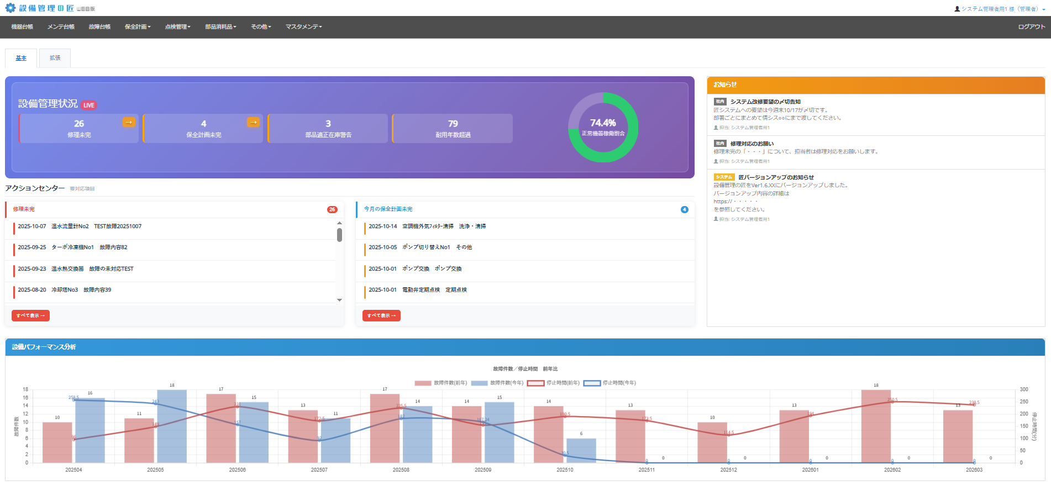The width and height of the screenshot is (1051, 491).
Task: Click the scroll-down arrow in the 修理未完 list
Action: [339, 300]
